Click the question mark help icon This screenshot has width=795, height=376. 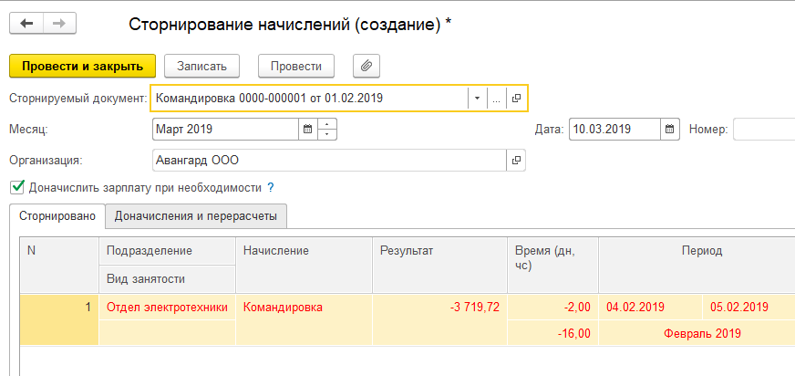[x=271, y=187]
